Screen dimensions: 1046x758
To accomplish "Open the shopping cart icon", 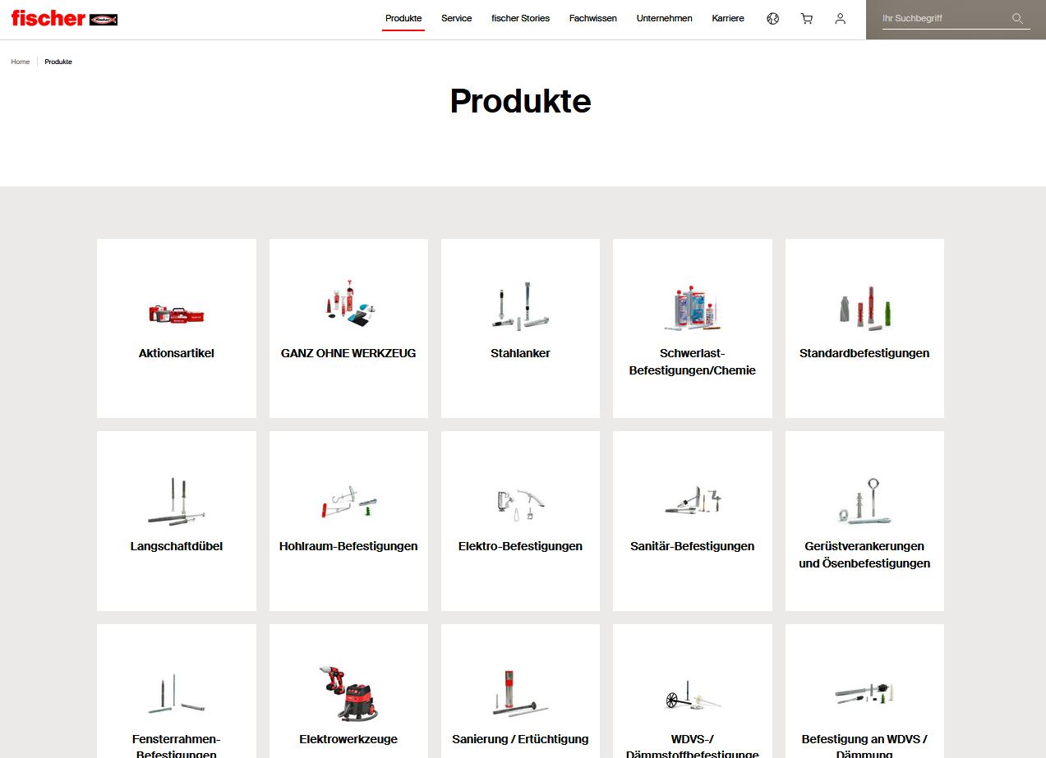I will (806, 19).
